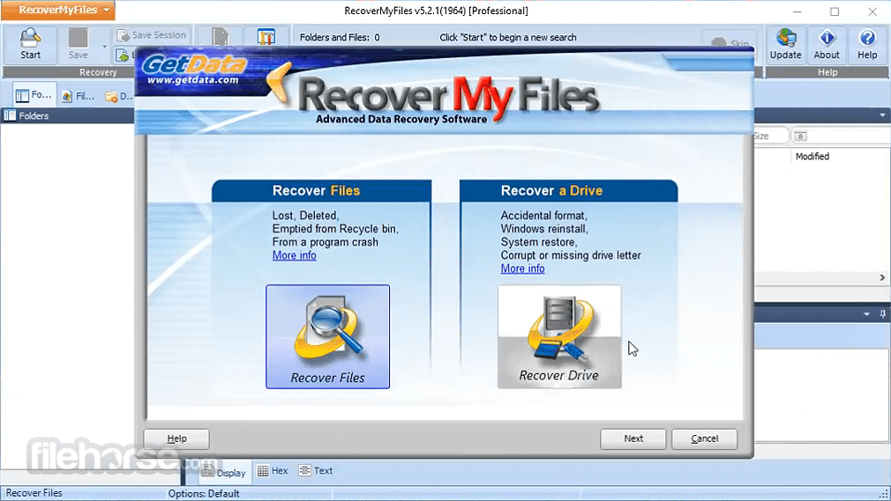Select the Recover Files magnifier tile
Image resolution: width=891 pixels, height=501 pixels.
[328, 336]
